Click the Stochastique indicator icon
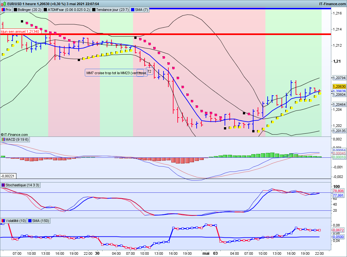347x257 pixels. (x=3, y=185)
